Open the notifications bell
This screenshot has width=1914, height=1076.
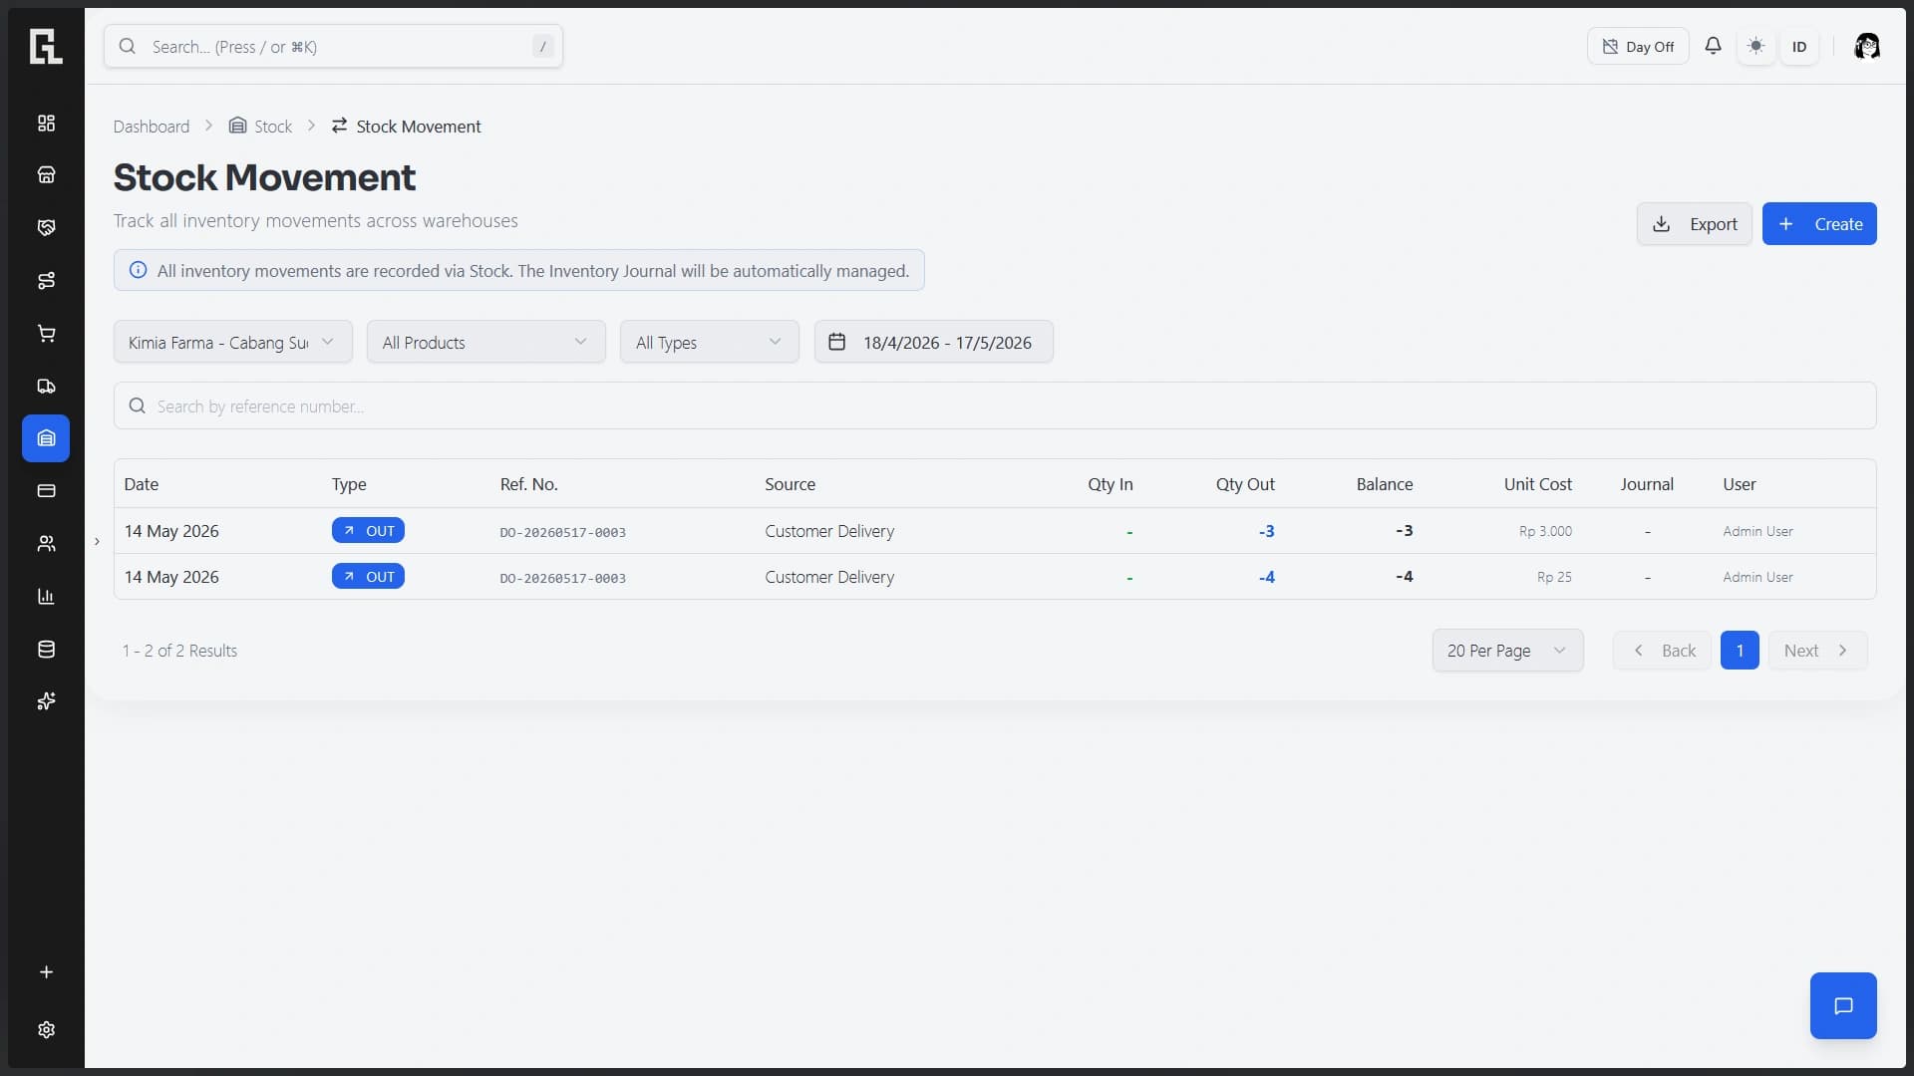(1713, 46)
